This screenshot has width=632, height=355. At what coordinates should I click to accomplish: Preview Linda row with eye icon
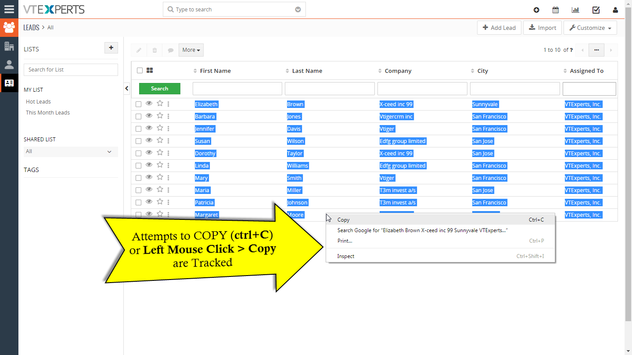coord(149,165)
